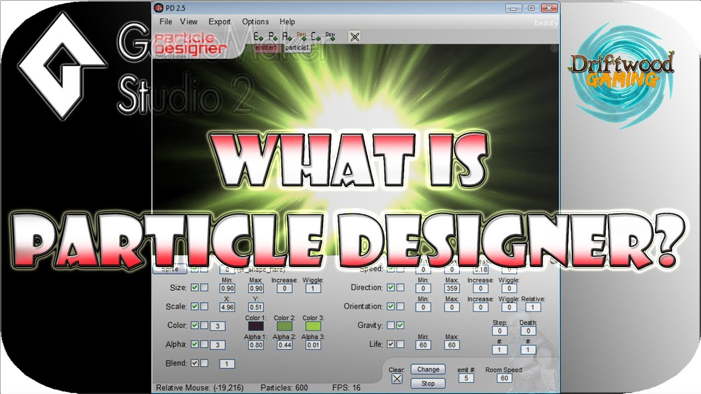This screenshot has height=394, width=701.
Task: Uncheck the first Scale checkbox
Action: pos(194,306)
